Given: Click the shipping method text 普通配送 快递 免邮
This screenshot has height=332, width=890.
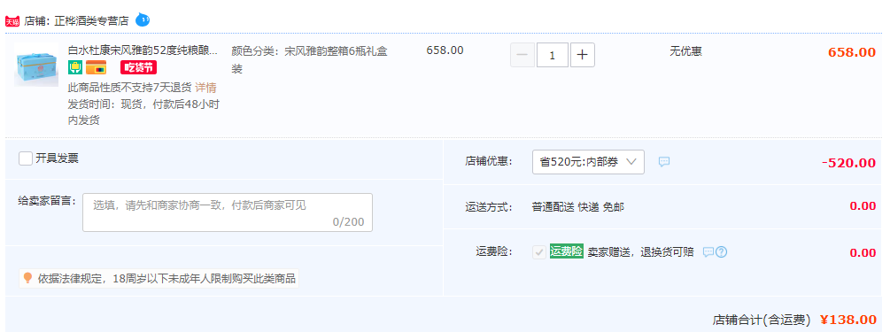Looking at the screenshot, I should click(x=577, y=207).
